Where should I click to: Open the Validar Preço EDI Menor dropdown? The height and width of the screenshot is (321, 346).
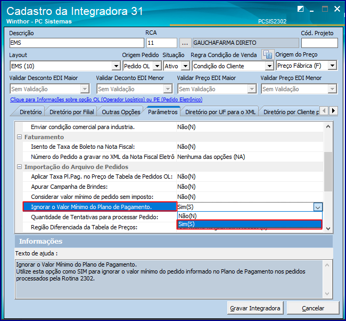tap(332, 89)
